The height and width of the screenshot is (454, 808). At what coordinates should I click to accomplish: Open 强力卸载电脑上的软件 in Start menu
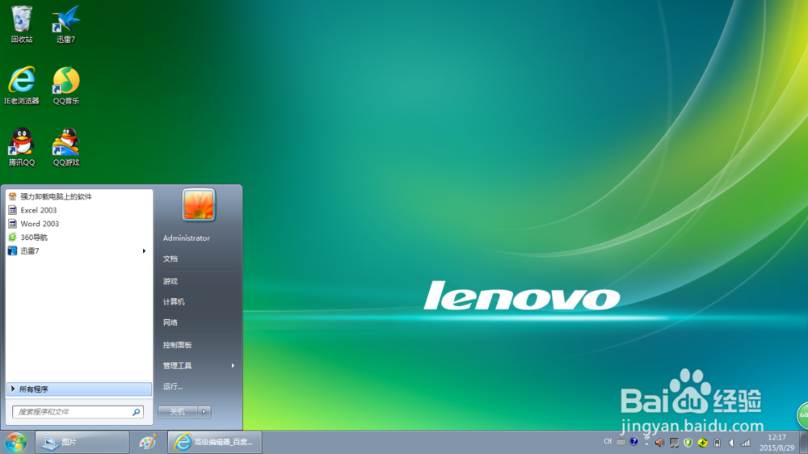(79, 196)
